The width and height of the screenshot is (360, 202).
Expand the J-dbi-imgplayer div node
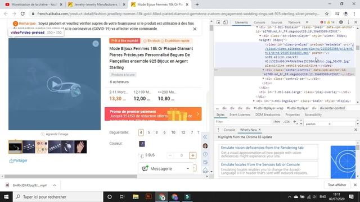coord(254,101)
